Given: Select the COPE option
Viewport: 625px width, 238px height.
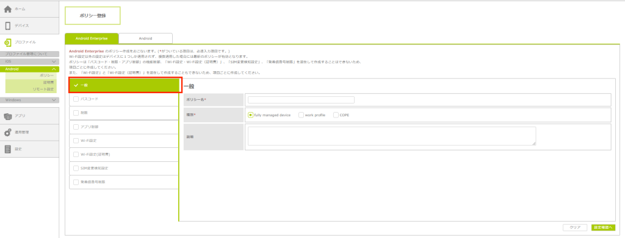Looking at the screenshot, I should pyautogui.click(x=336, y=115).
